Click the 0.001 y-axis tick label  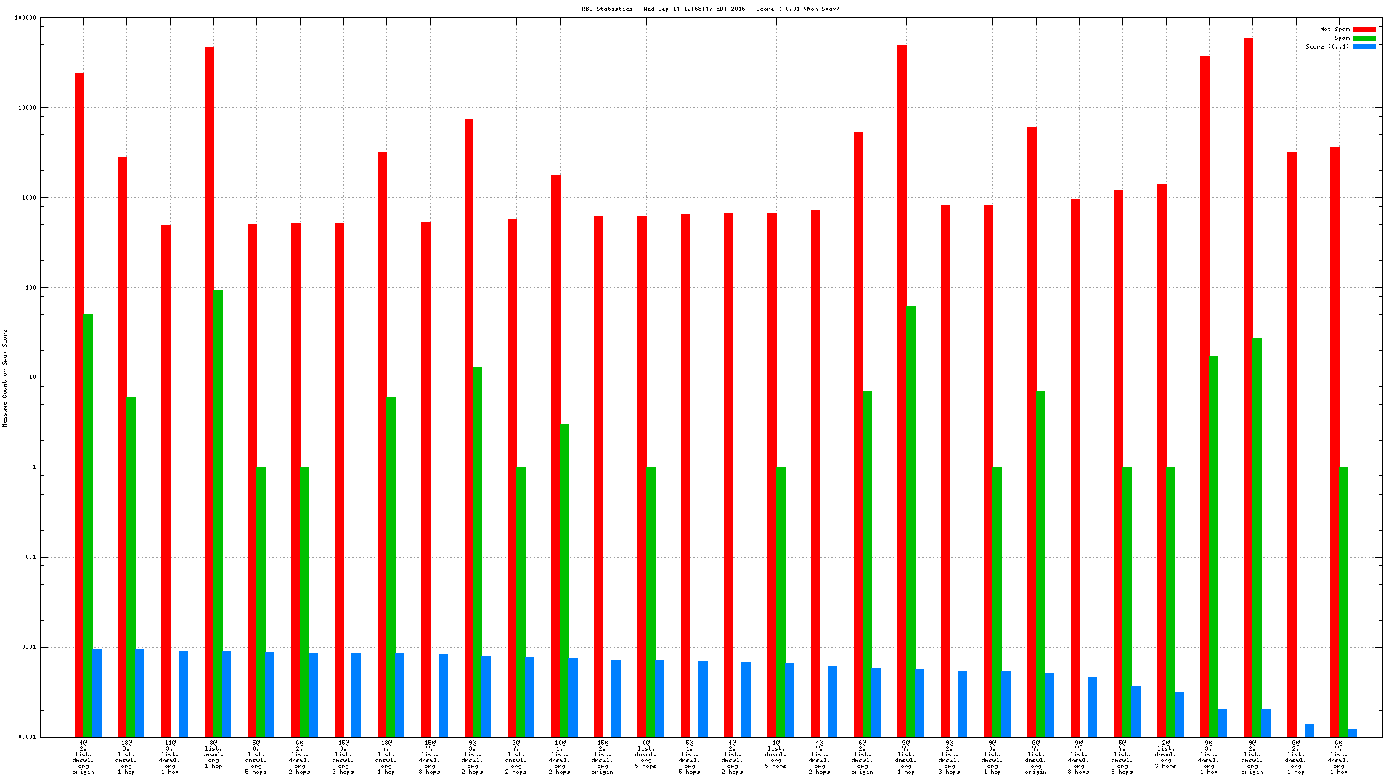[x=28, y=737]
